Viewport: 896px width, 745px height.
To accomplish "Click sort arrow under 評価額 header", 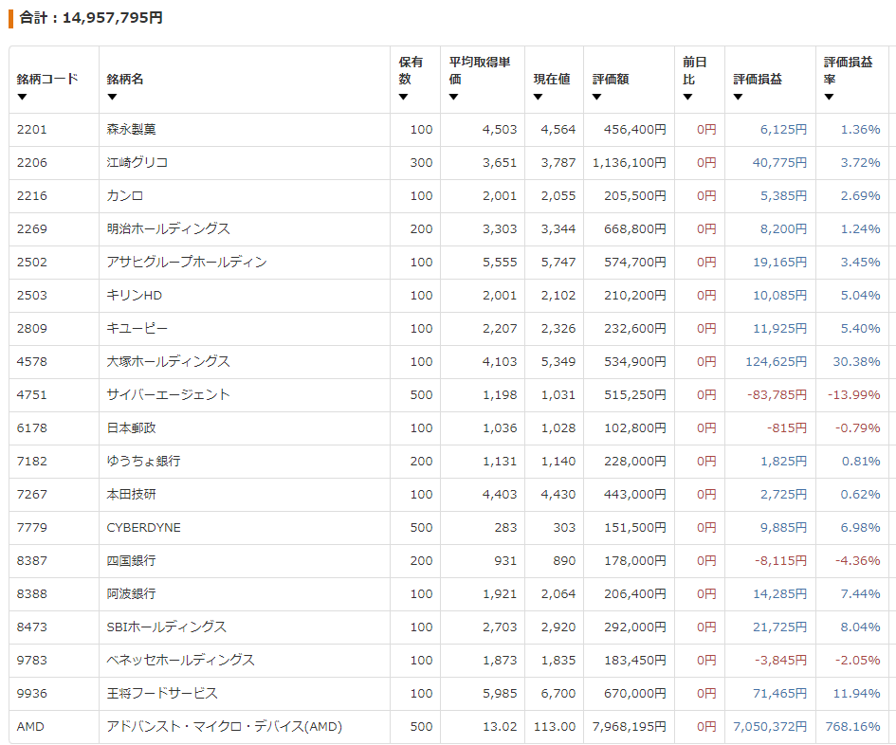I will [x=597, y=97].
